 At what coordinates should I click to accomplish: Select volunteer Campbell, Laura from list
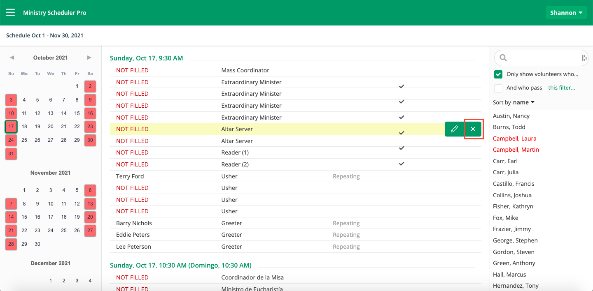click(x=514, y=139)
